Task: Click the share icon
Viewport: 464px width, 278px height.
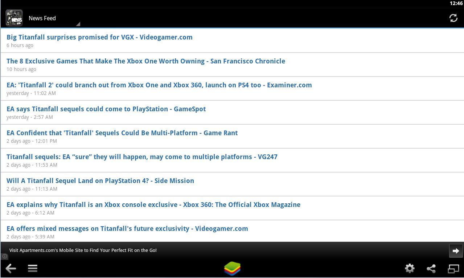Action: pos(431,268)
